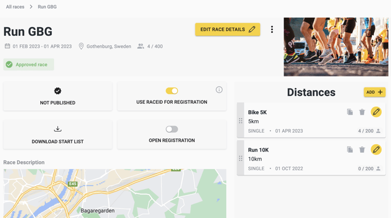Delete the Bike 5K distance
This screenshot has height=218, width=391.
362,112
